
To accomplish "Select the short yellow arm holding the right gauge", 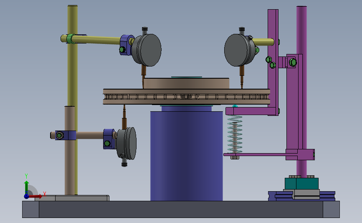I will coord(263,42).
